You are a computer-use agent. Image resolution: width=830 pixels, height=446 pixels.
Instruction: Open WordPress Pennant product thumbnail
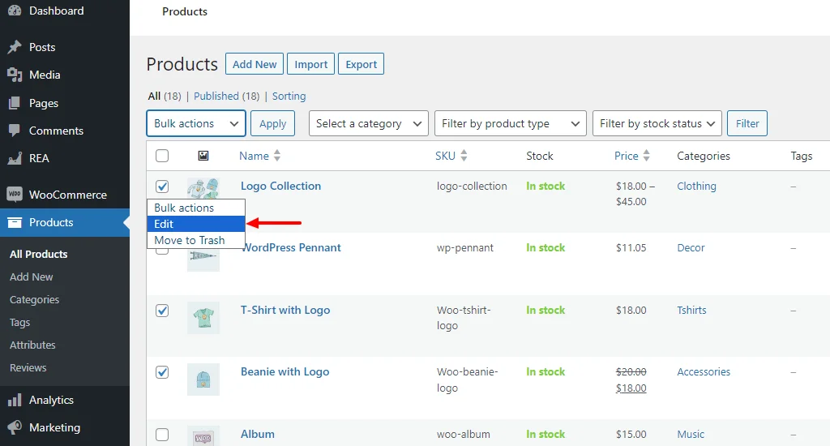203,259
